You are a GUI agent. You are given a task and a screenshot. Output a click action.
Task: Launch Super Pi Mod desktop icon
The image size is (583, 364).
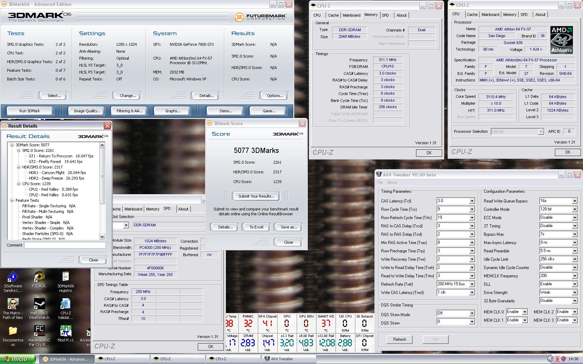tap(66, 331)
